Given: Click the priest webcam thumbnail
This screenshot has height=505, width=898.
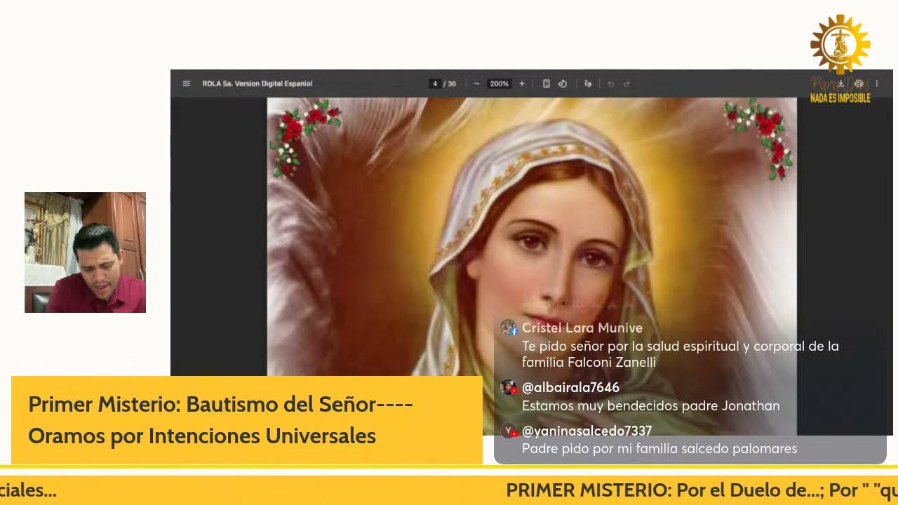Looking at the screenshot, I should pos(85,252).
